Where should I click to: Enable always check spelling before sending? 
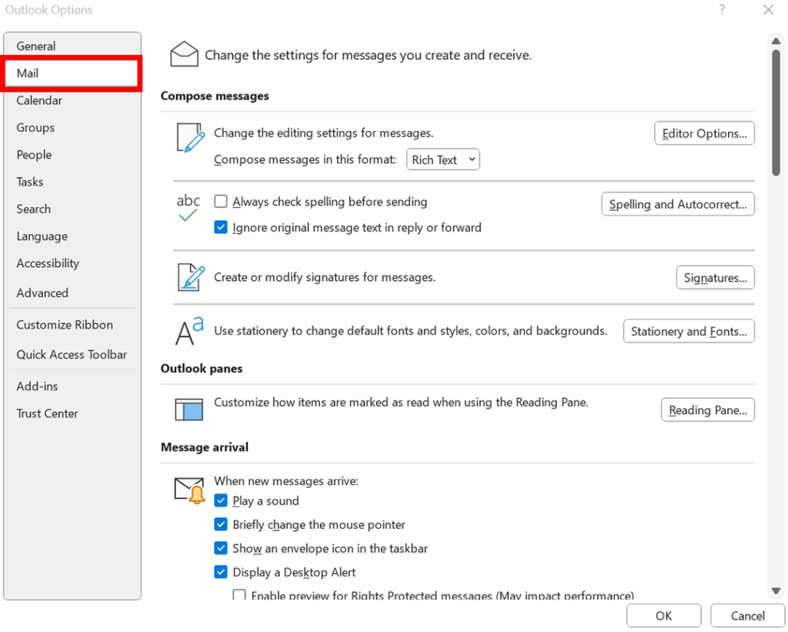tap(221, 201)
